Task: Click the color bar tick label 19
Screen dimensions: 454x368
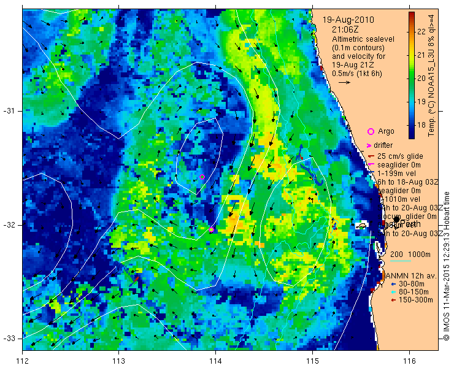Action: [x=421, y=102]
